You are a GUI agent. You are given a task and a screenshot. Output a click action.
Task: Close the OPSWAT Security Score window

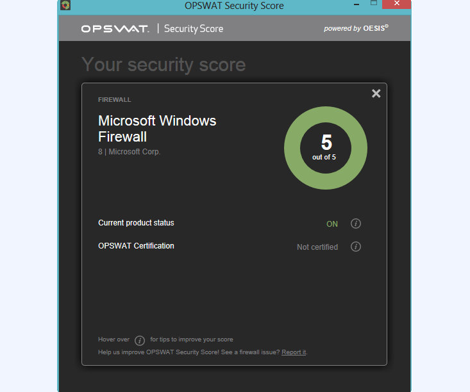coord(396,4)
